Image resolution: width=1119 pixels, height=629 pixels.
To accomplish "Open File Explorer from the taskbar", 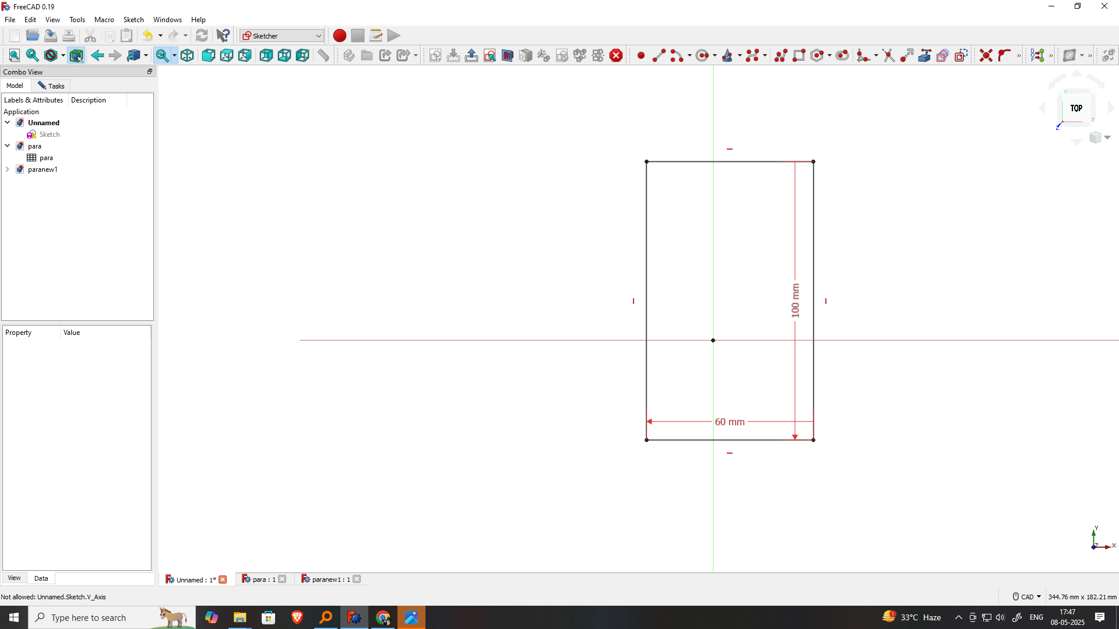I will point(240,617).
